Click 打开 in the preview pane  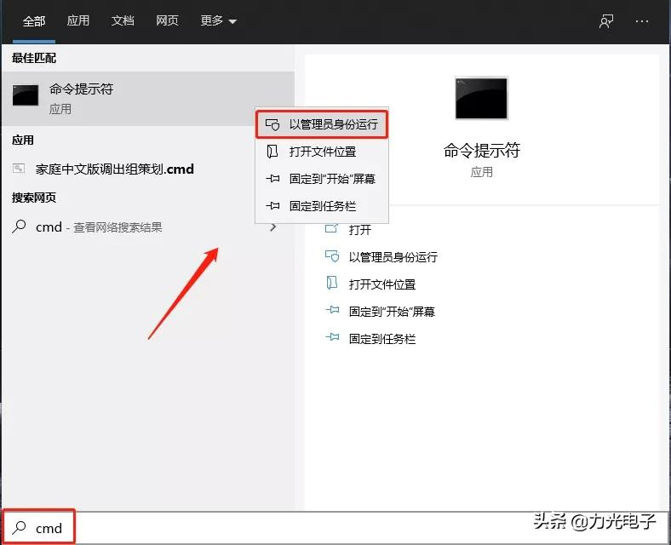coord(360,230)
